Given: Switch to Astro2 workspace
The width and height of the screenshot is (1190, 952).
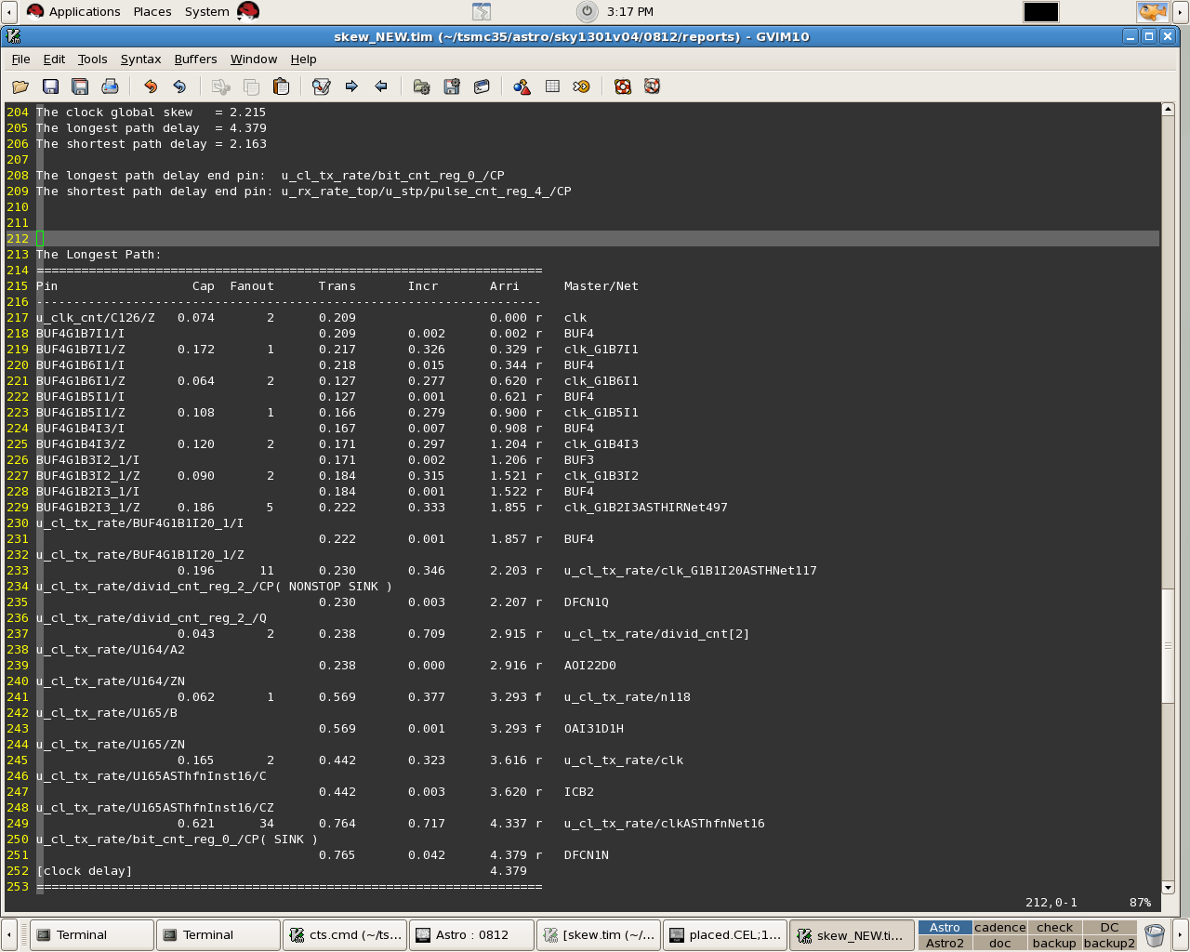Looking at the screenshot, I should 945,943.
